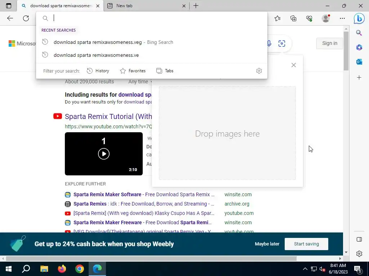Viewport: 369px width, 276px height.
Task: Filter search by Favorites
Action: [133, 71]
